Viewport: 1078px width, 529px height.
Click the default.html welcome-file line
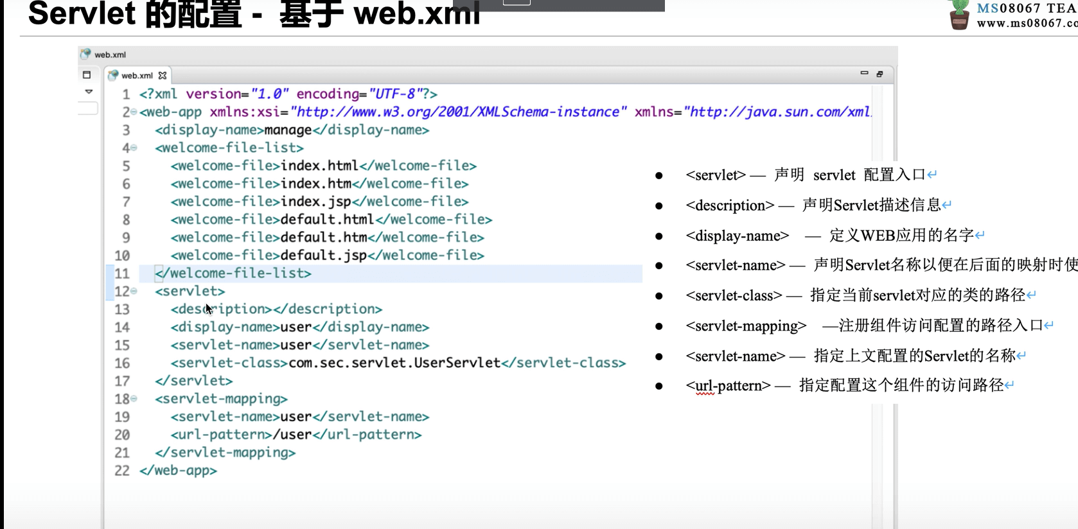pyautogui.click(x=331, y=220)
